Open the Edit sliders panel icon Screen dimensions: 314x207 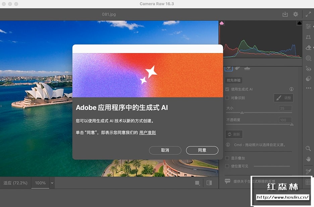coord(308,26)
